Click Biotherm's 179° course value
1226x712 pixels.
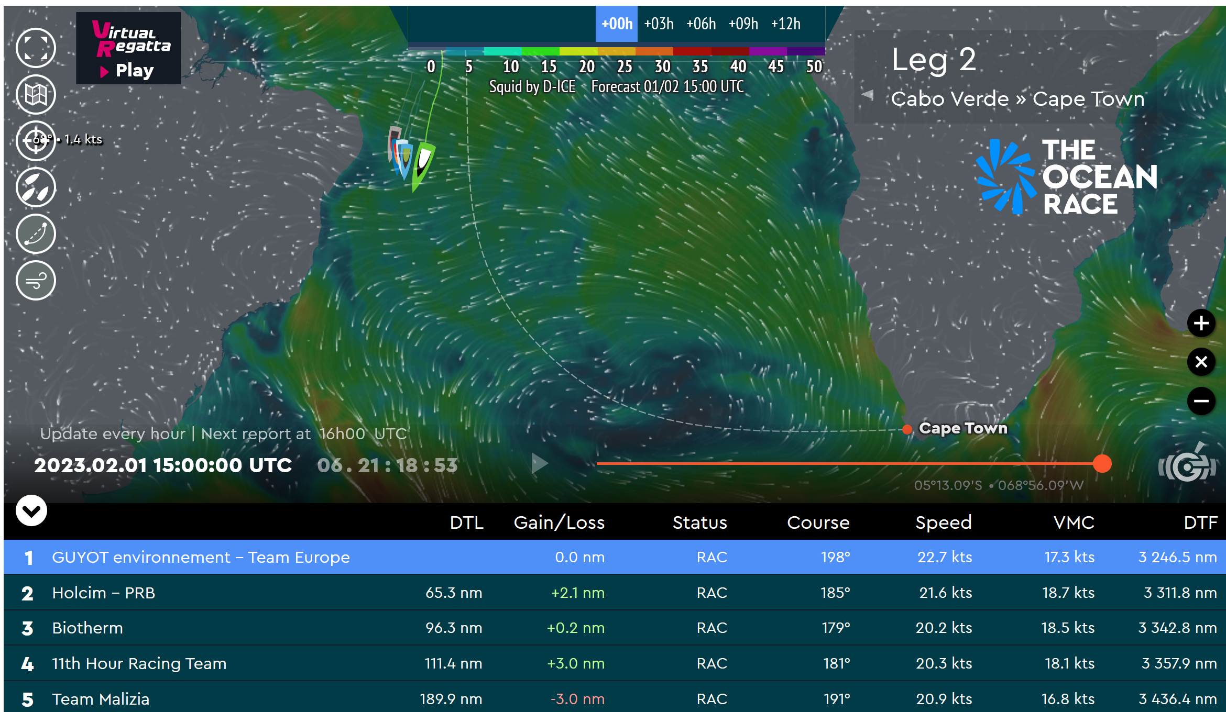pos(836,628)
